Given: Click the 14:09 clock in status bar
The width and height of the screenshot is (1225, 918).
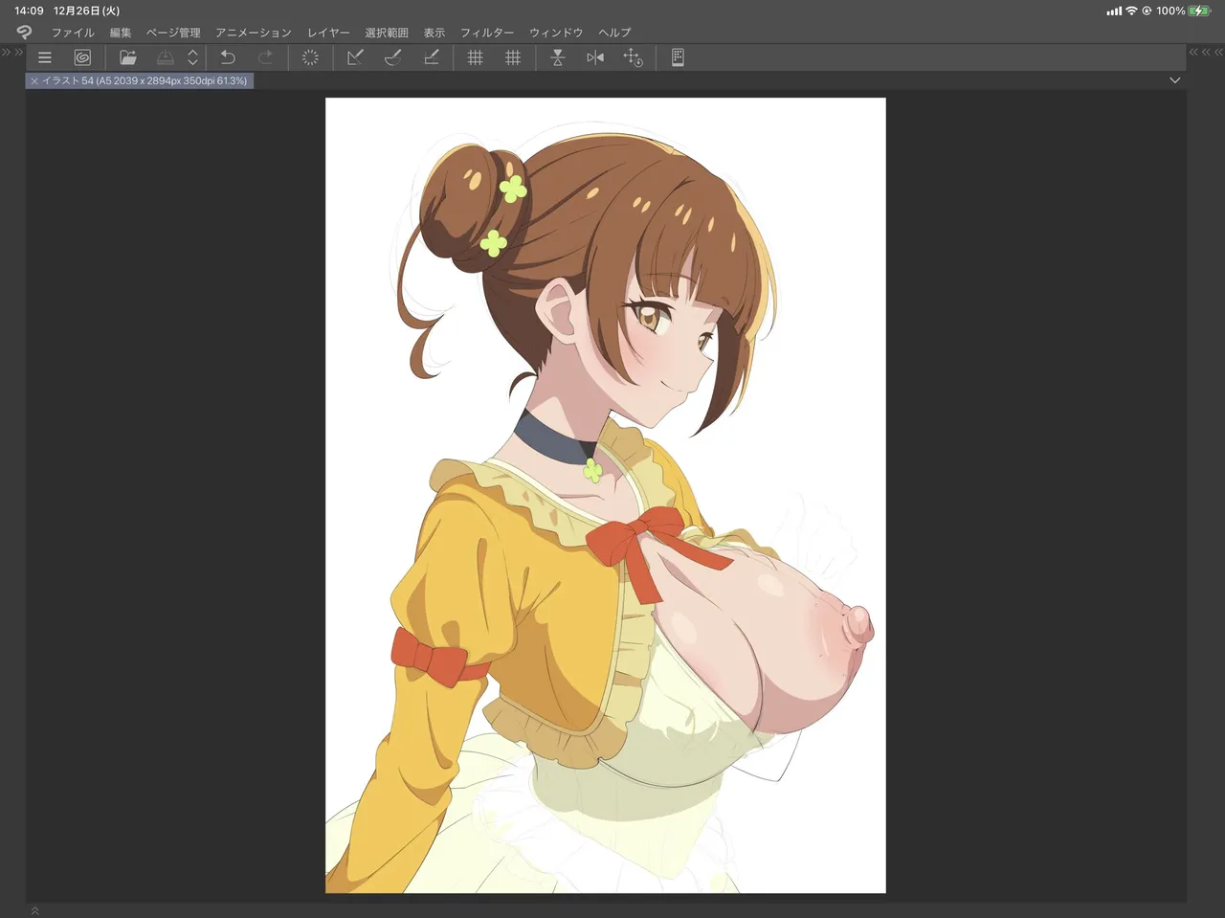Looking at the screenshot, I should point(29,11).
